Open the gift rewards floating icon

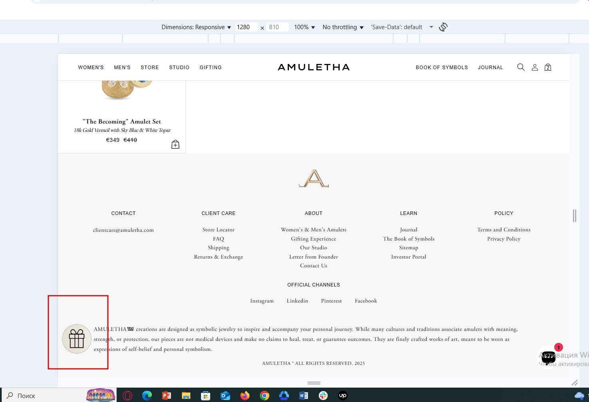pyautogui.click(x=77, y=339)
